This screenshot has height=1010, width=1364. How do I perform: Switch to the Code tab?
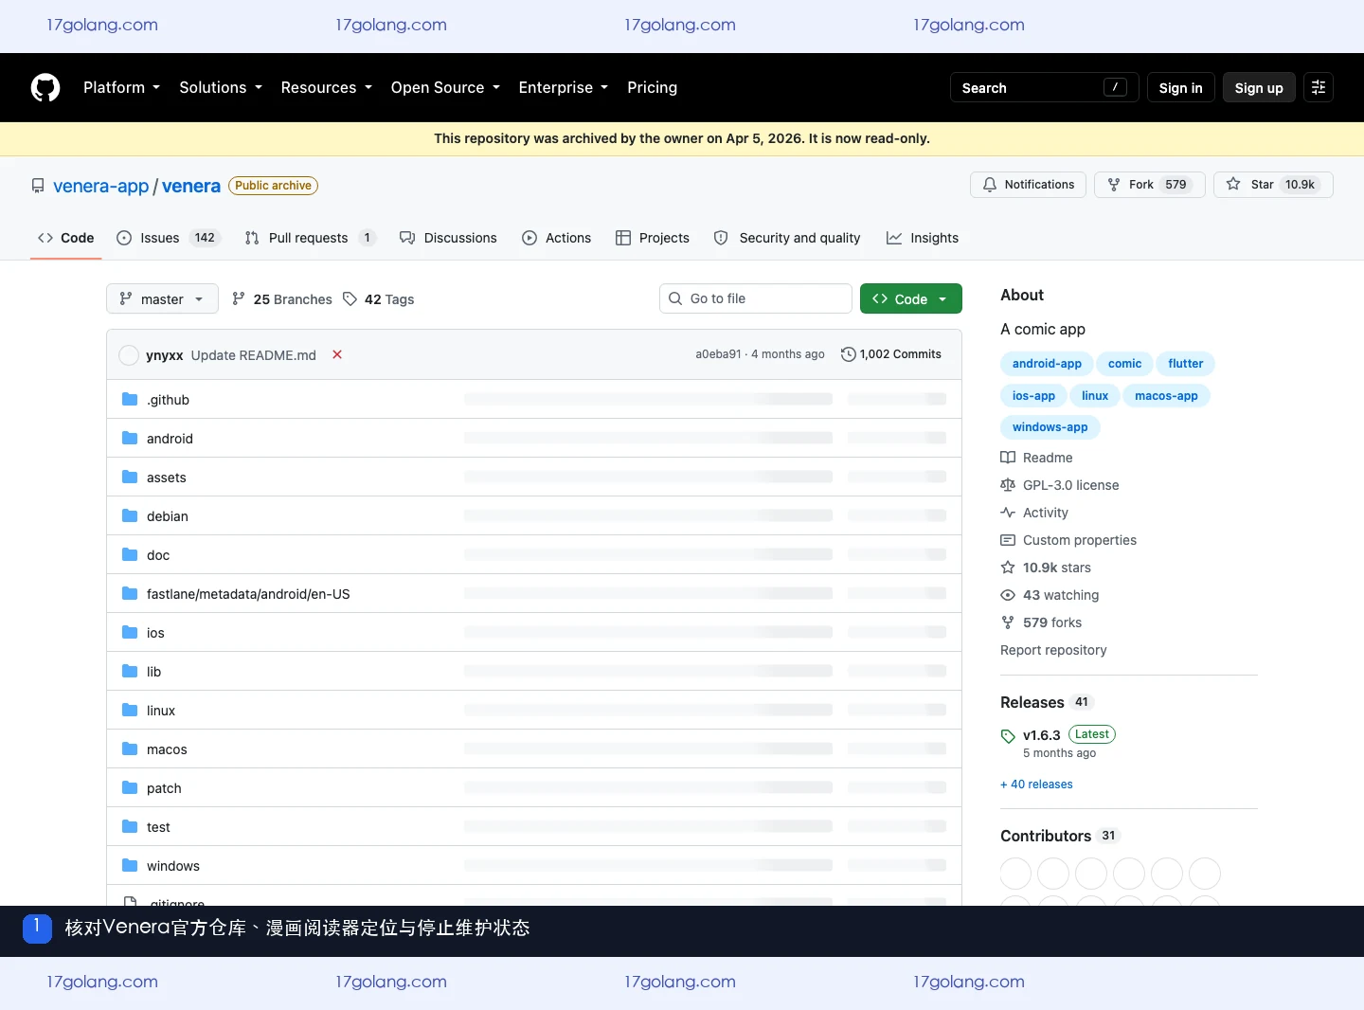tap(66, 238)
